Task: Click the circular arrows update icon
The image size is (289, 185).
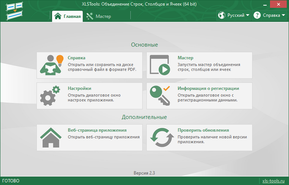Action: tap(162, 137)
